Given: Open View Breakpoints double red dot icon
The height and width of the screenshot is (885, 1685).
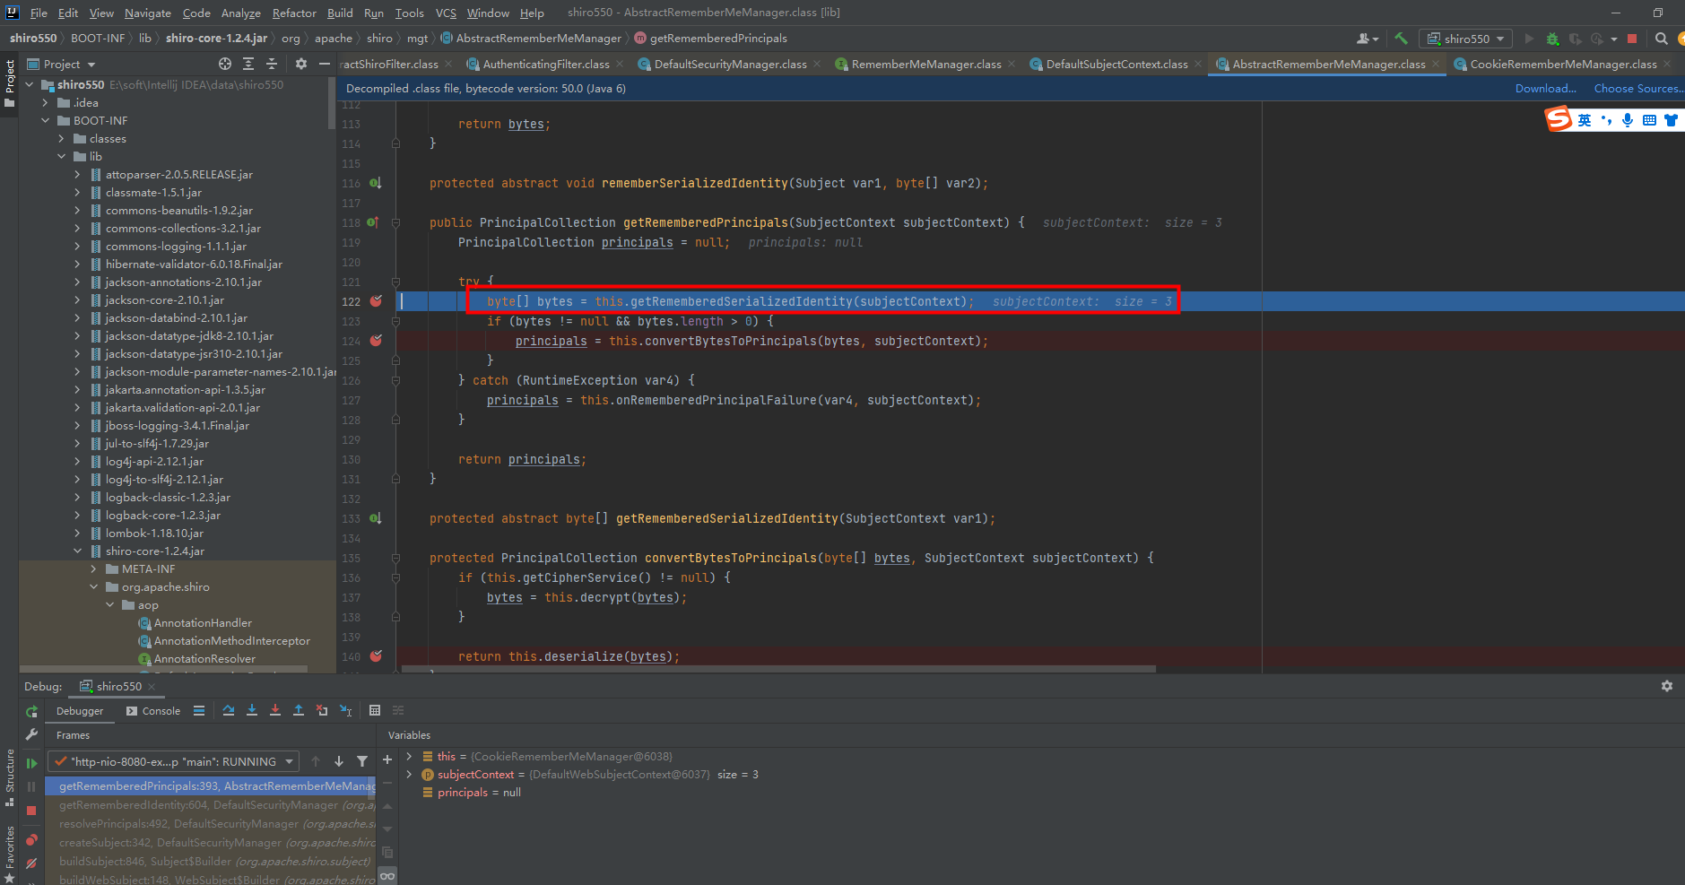Looking at the screenshot, I should click(x=31, y=840).
